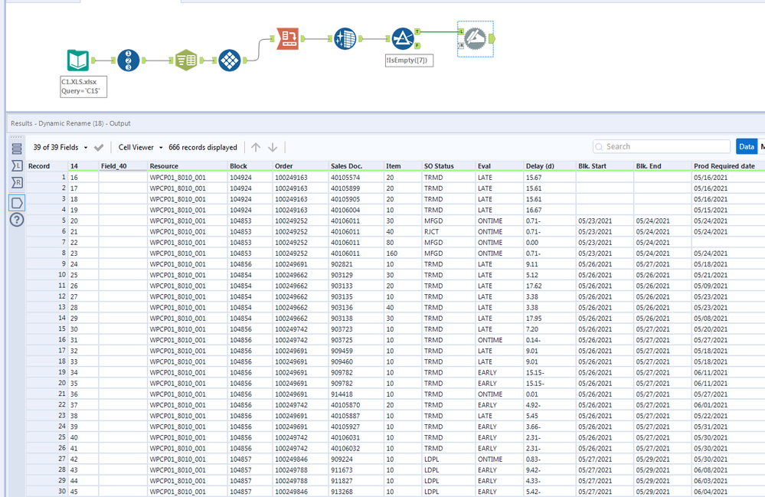Click the Field_40 column header

point(123,166)
